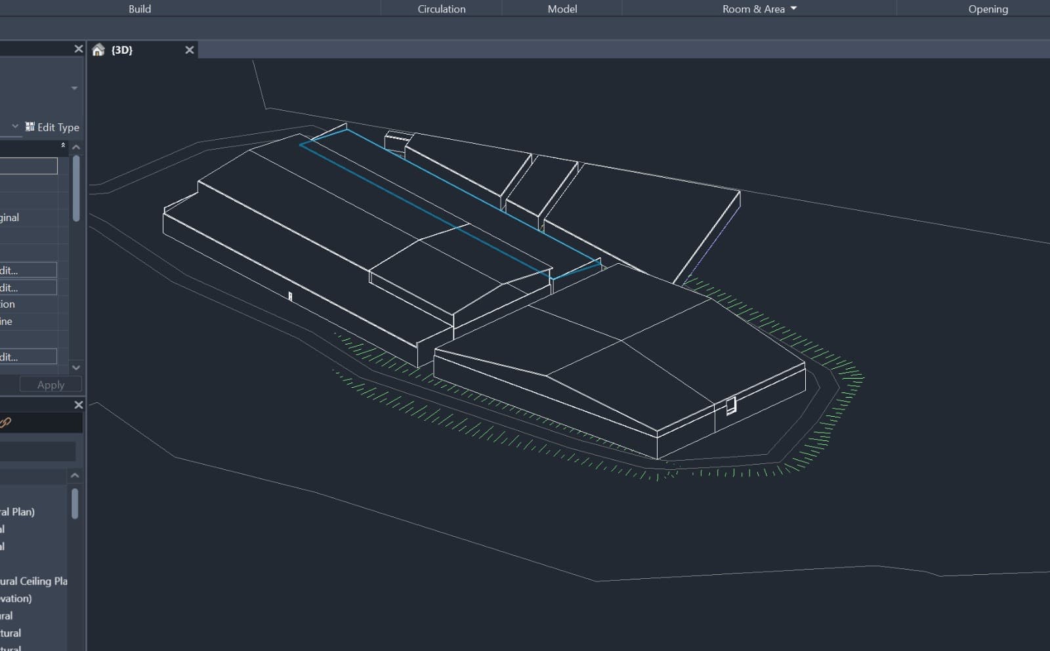Collapse the properties group header
The width and height of the screenshot is (1050, 651).
pyautogui.click(x=63, y=145)
